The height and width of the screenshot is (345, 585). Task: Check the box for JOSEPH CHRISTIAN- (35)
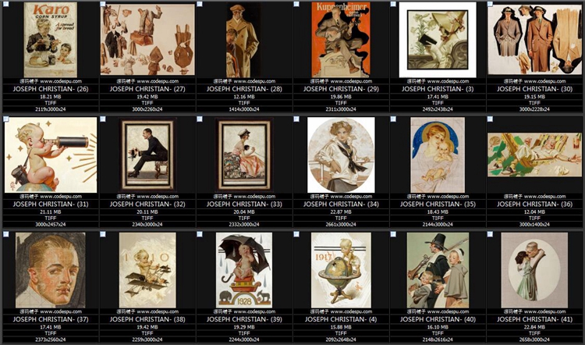pos(393,119)
